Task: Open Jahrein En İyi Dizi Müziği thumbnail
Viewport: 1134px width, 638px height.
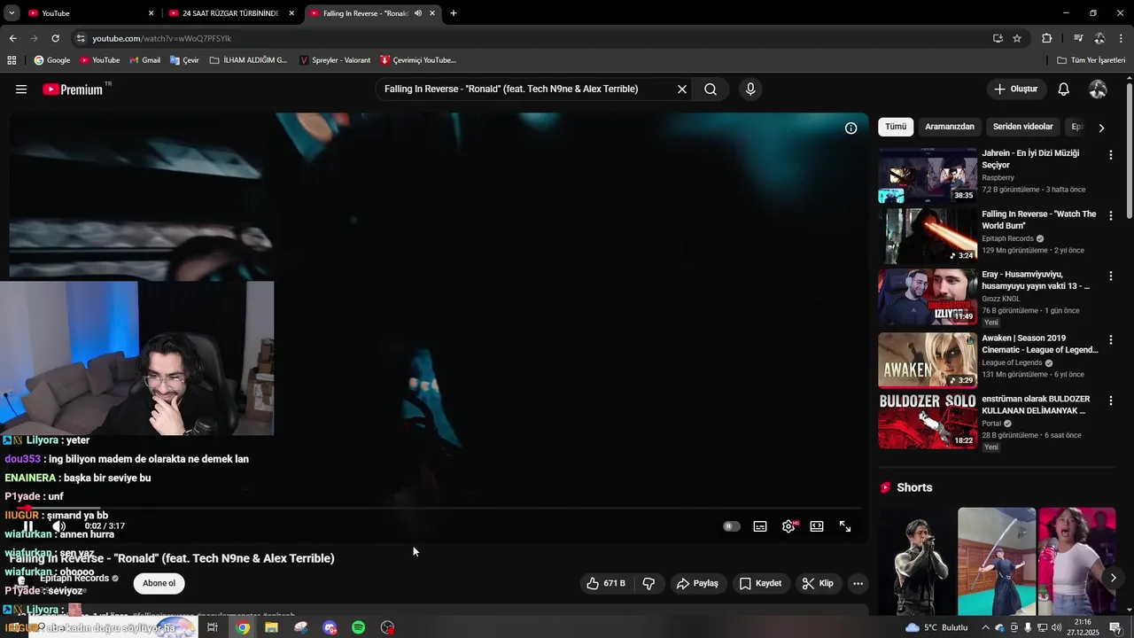Action: 928,175
